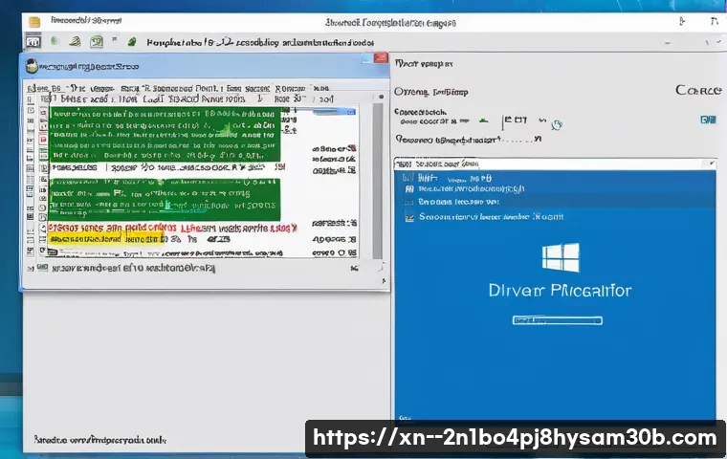This screenshot has height=459, width=727.
Task: Click the Cance button
Action: tap(697, 90)
